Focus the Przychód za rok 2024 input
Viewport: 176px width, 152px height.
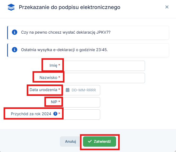tap(82, 114)
